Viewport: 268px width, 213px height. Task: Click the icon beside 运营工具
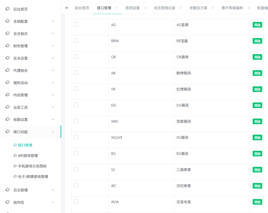click(x=8, y=107)
